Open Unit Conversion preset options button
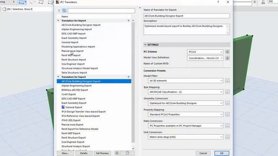The width and height of the screenshot is (278, 156). pyautogui.click(x=227, y=137)
